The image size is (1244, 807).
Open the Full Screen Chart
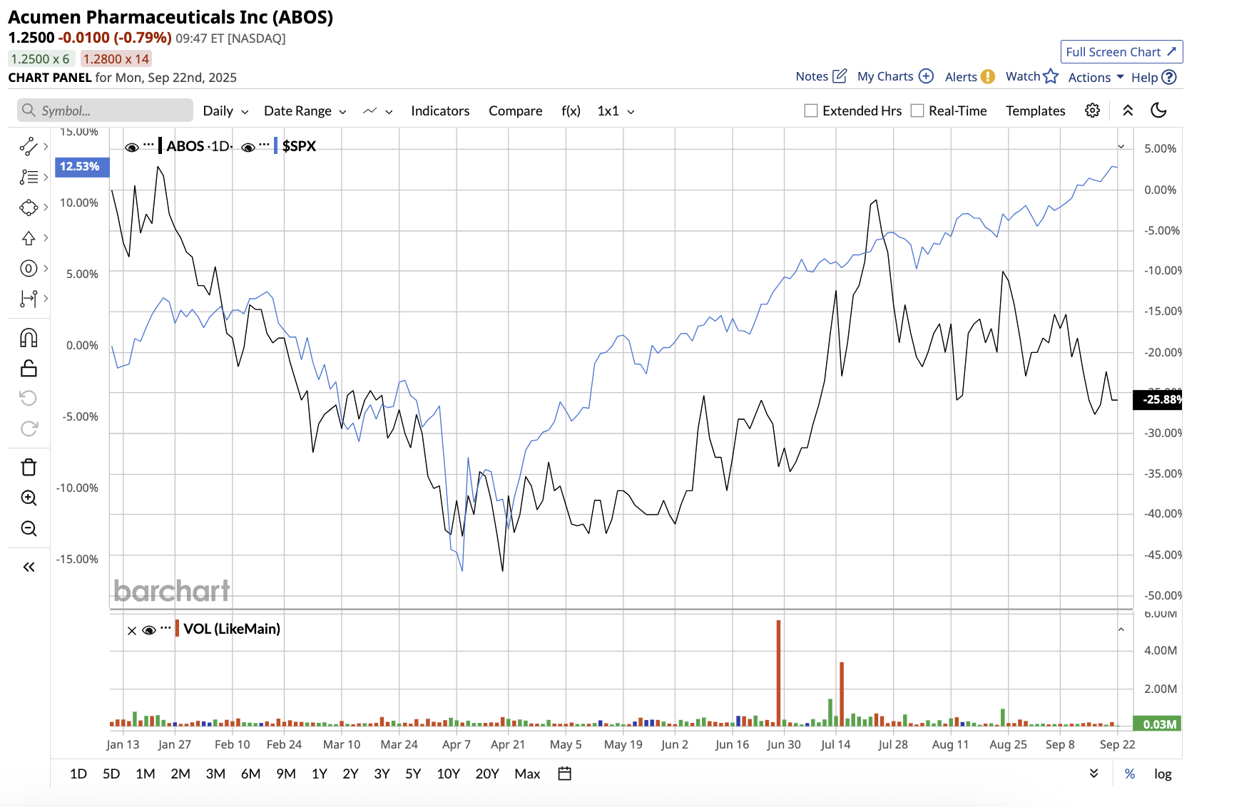[1121, 51]
